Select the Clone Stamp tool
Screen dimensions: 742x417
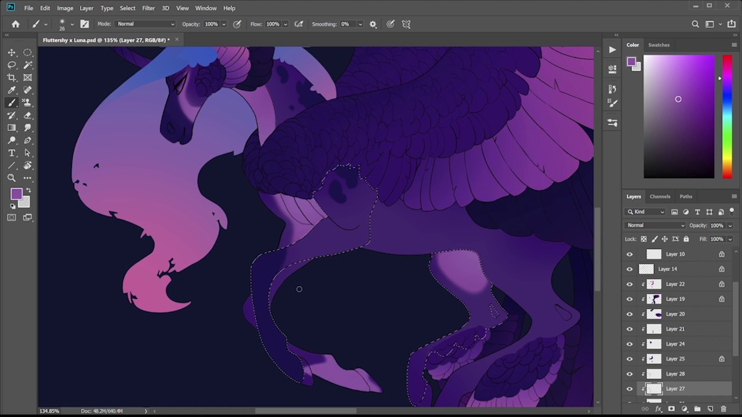click(x=27, y=103)
